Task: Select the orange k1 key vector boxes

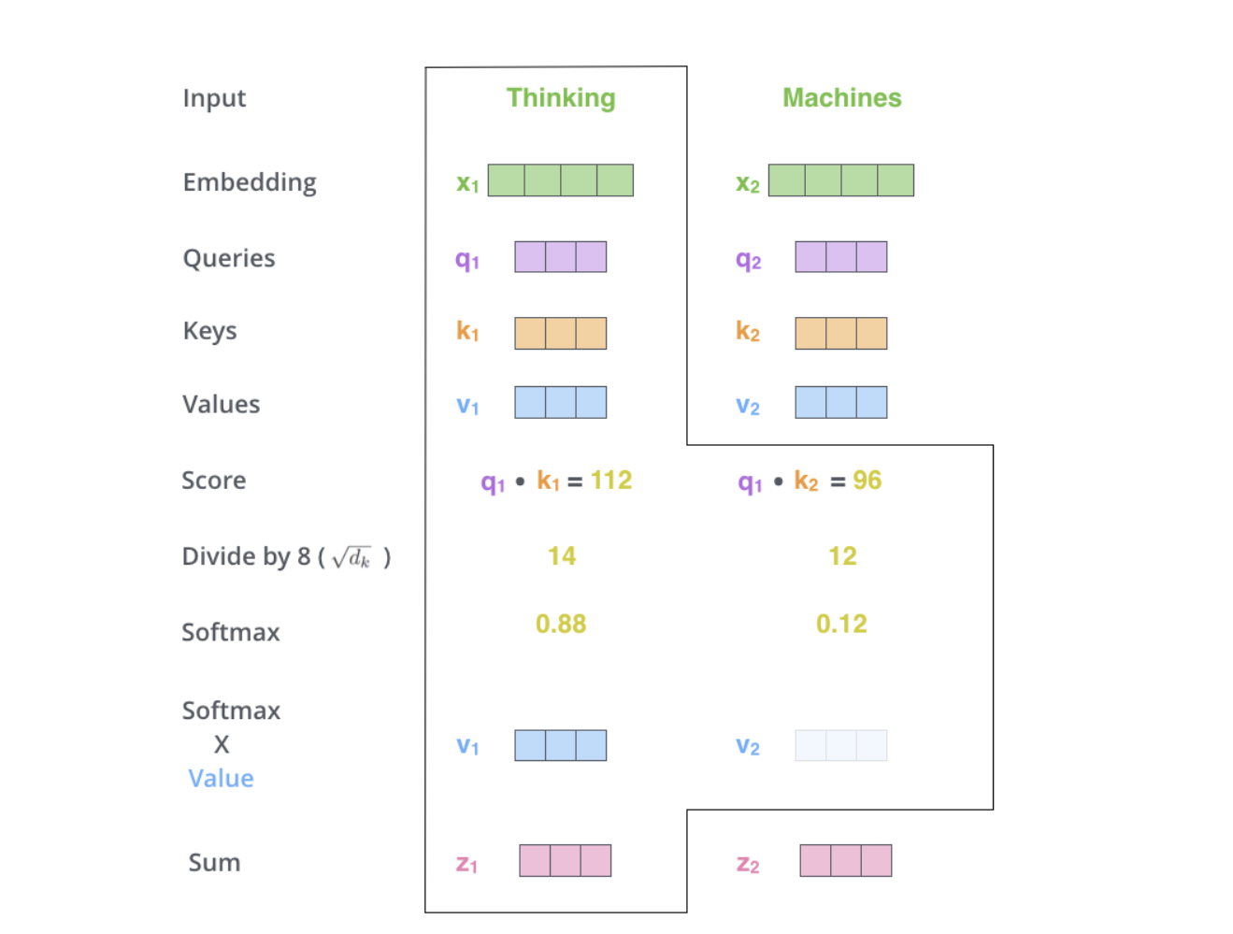Action: (560, 333)
